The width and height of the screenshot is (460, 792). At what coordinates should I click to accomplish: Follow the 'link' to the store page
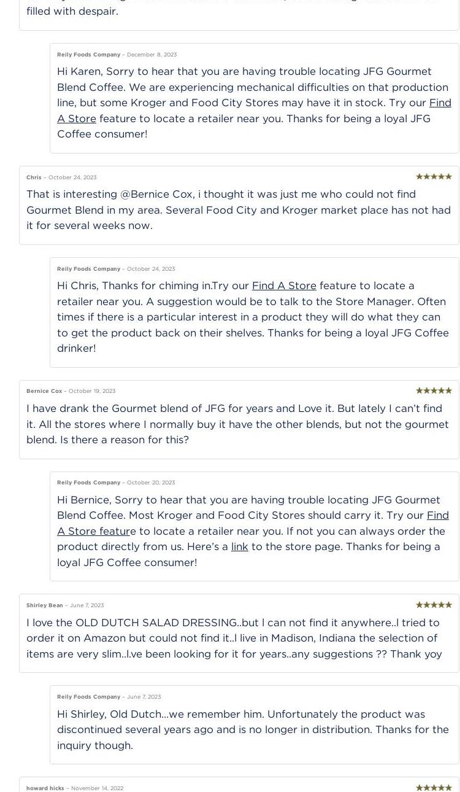pyautogui.click(x=240, y=546)
